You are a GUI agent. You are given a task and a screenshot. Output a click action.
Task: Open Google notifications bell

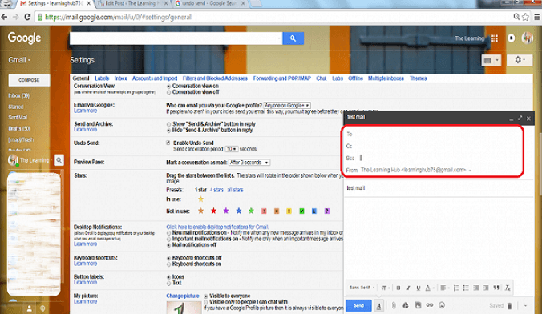[511, 38]
